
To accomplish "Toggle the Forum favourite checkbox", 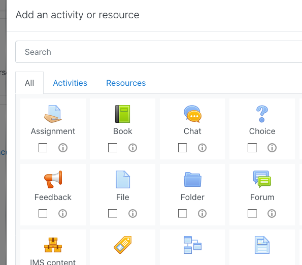I will [x=252, y=213].
